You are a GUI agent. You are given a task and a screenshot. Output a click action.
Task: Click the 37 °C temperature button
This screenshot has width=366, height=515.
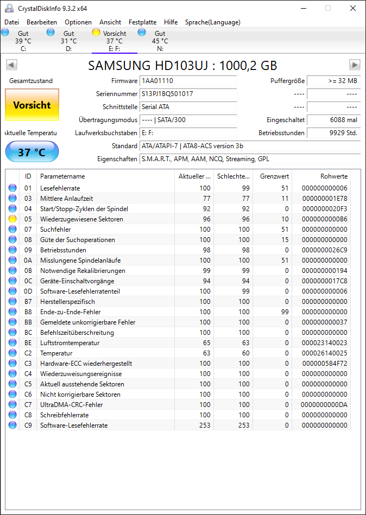tap(32, 152)
